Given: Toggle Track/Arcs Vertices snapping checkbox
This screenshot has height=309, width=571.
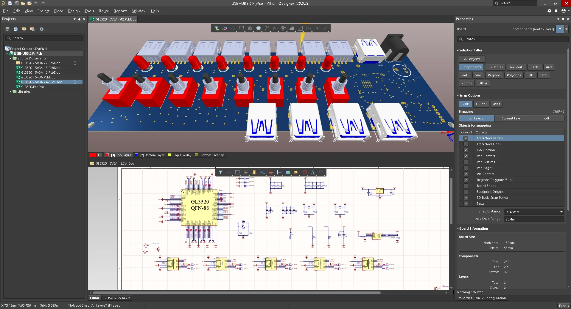Looking at the screenshot, I should coord(466,138).
